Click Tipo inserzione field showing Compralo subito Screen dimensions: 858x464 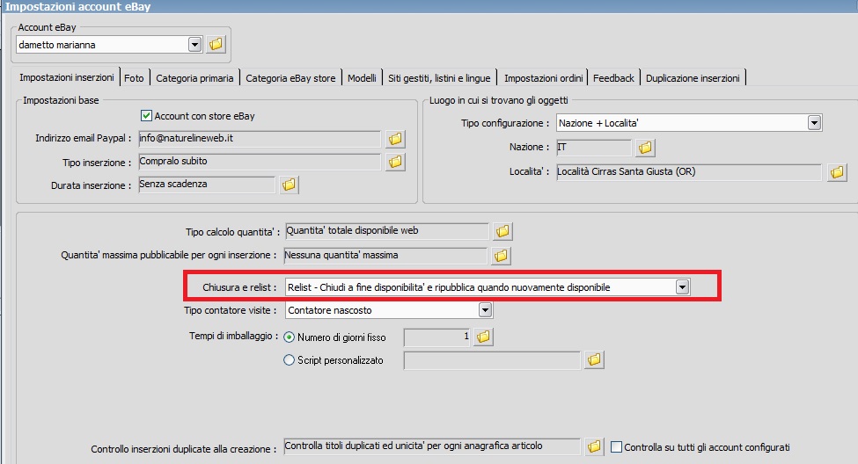pyautogui.click(x=260, y=162)
